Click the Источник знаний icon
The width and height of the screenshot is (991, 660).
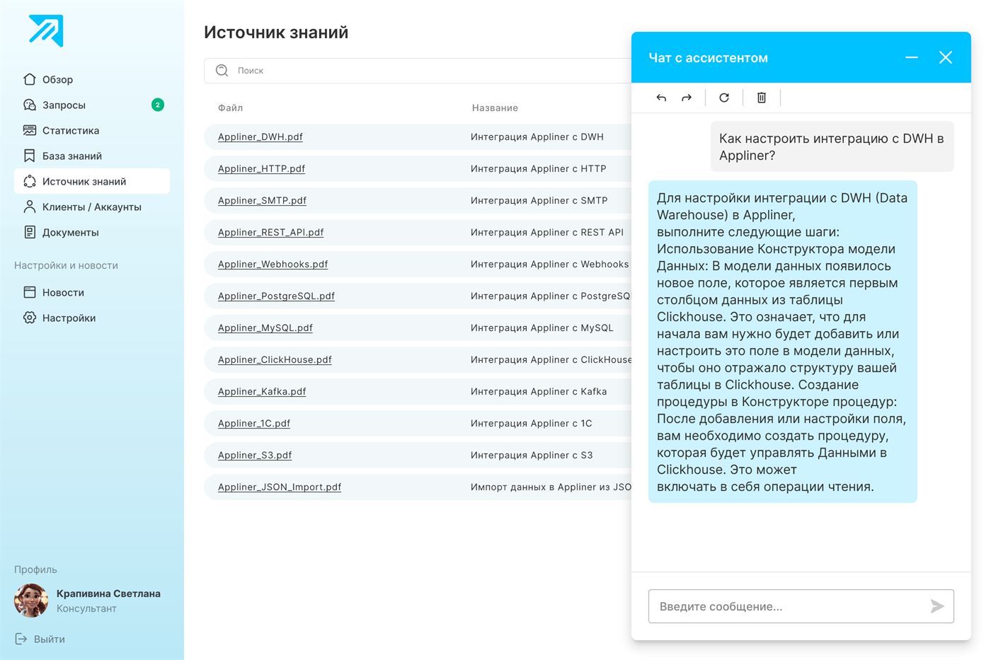tap(30, 181)
